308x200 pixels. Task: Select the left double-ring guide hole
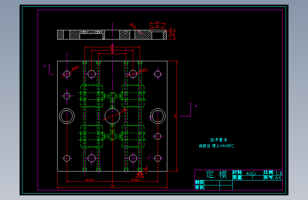(x=67, y=116)
